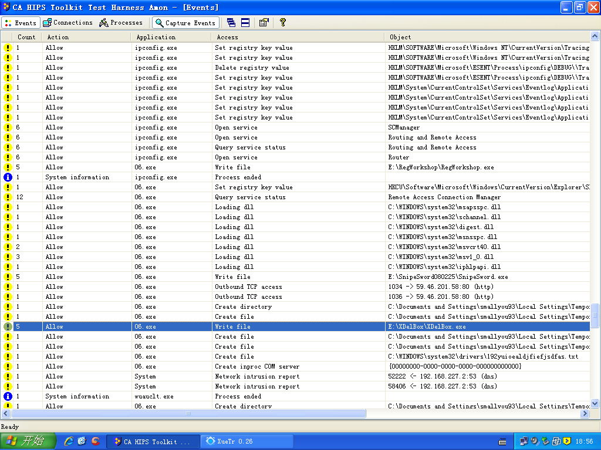Select the '58406 <- 192.168.227.2:53 (dns)' cell
601x450 pixels.
[x=443, y=386]
